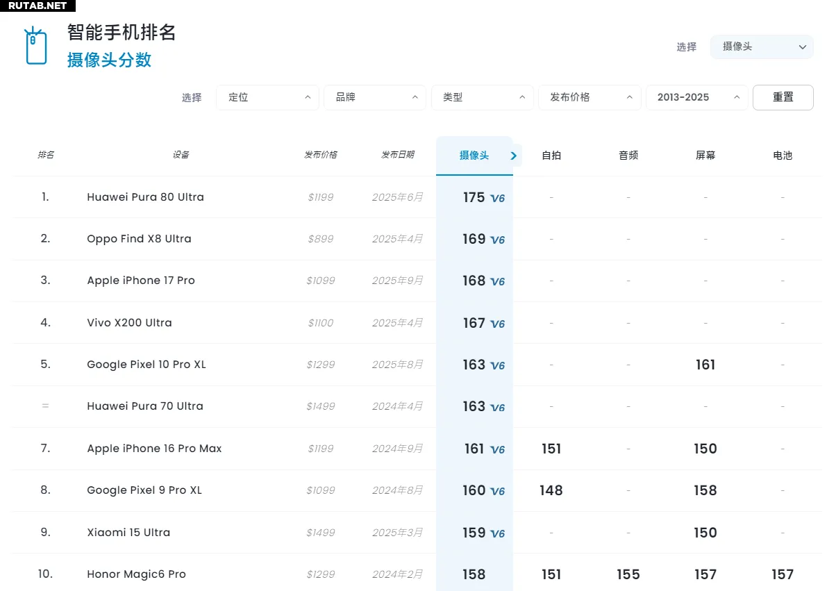The width and height of the screenshot is (836, 591).
Task: Click V6 badge in Huawei Pura 70 Ultra row
Action: [497, 408]
